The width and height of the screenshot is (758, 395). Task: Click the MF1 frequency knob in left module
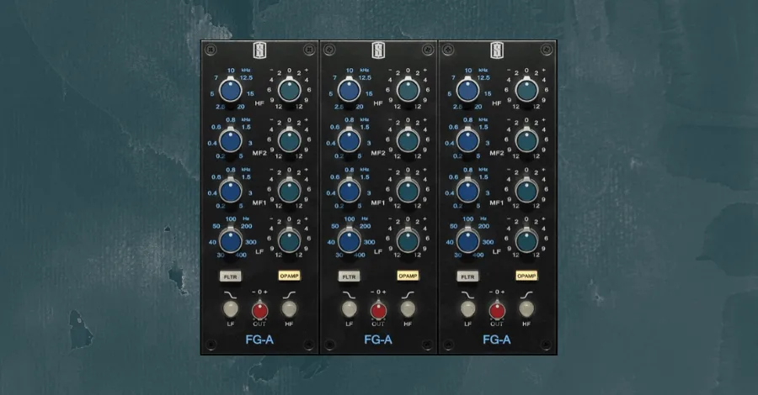point(231,191)
